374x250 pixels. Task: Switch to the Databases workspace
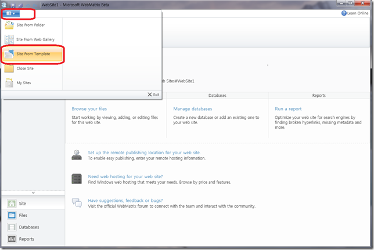(33, 227)
